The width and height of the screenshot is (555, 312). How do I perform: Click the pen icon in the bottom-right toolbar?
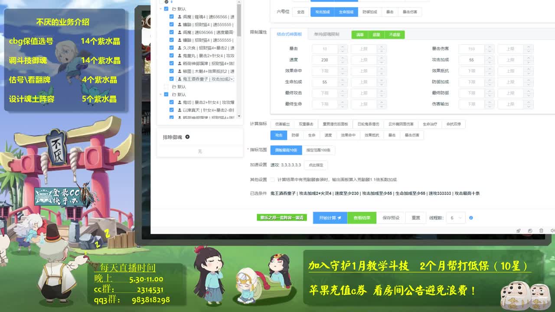coord(519,231)
